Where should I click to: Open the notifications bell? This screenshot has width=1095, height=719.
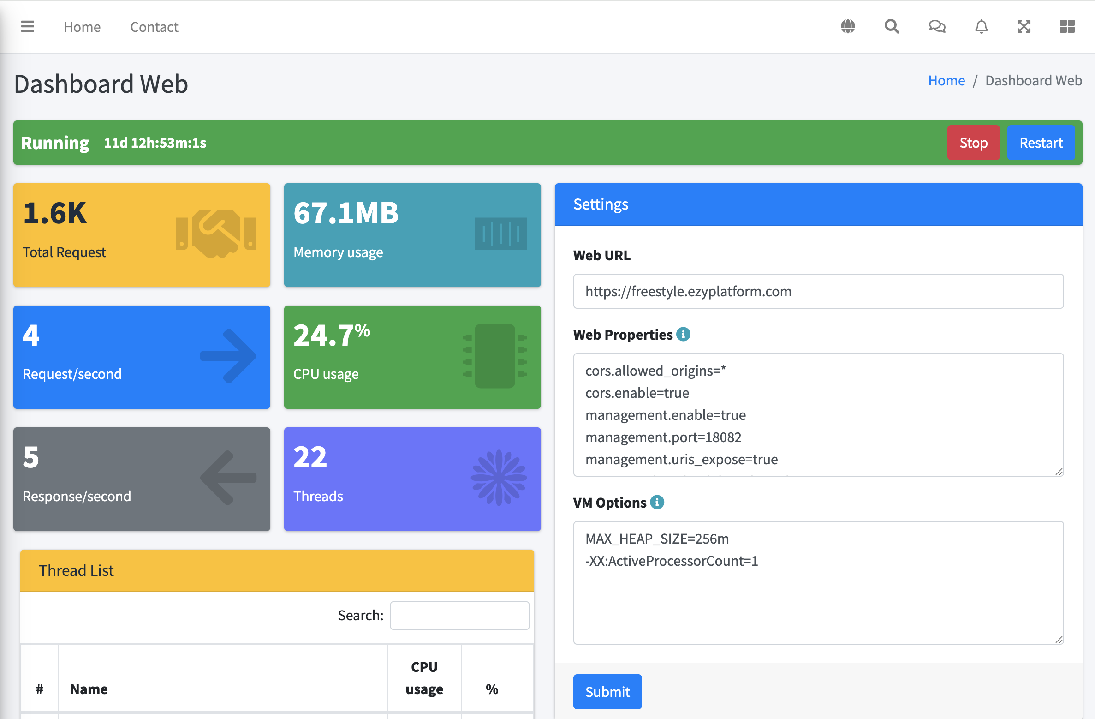[981, 27]
